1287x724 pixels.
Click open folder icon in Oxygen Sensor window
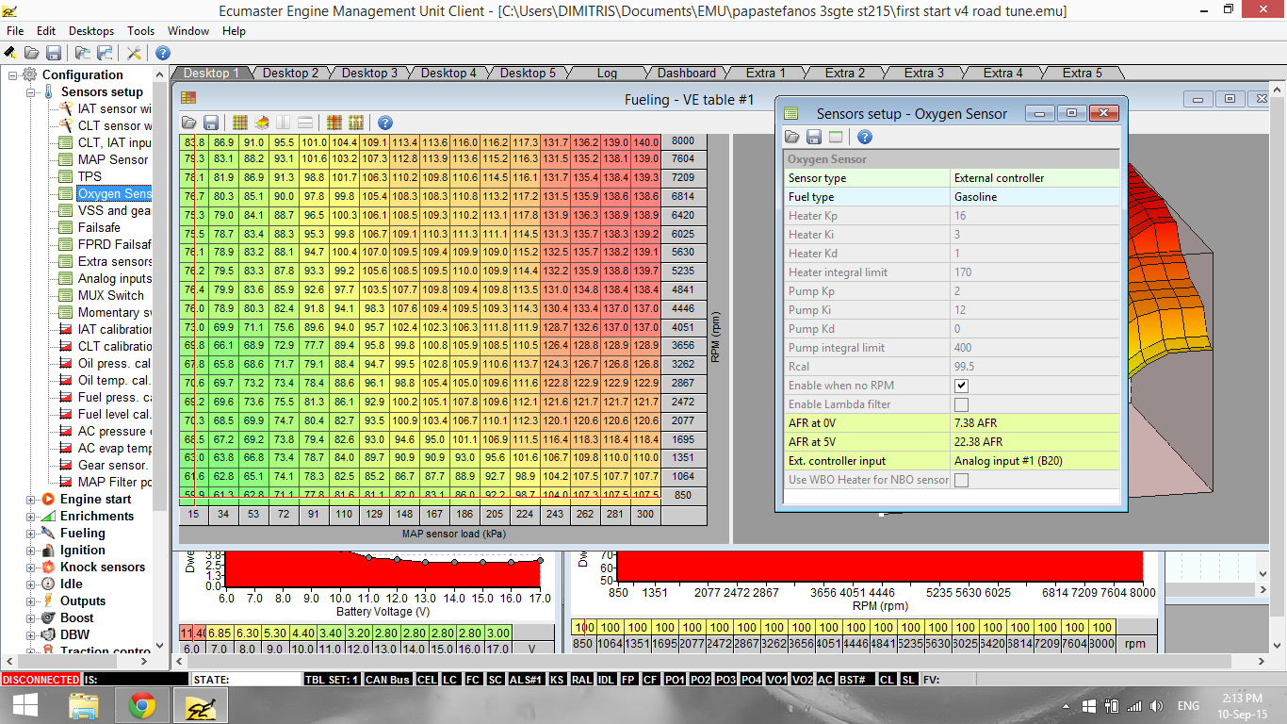[793, 138]
